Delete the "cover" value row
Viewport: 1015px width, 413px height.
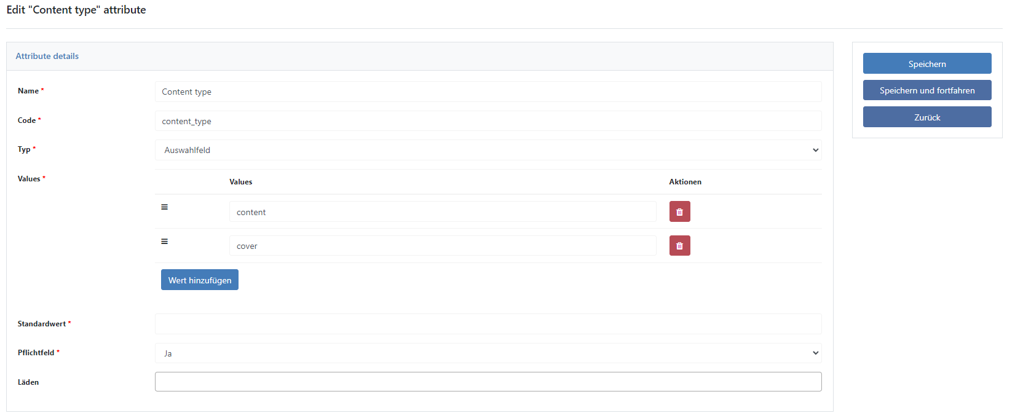coord(679,246)
